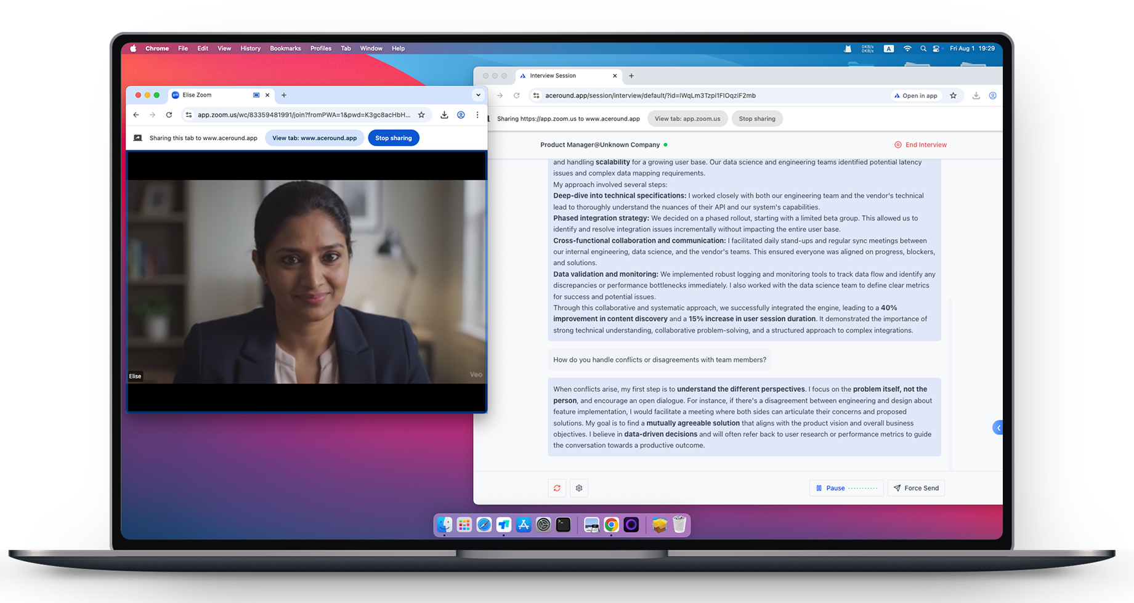
Task: Open the View menu
Action: [x=224, y=48]
